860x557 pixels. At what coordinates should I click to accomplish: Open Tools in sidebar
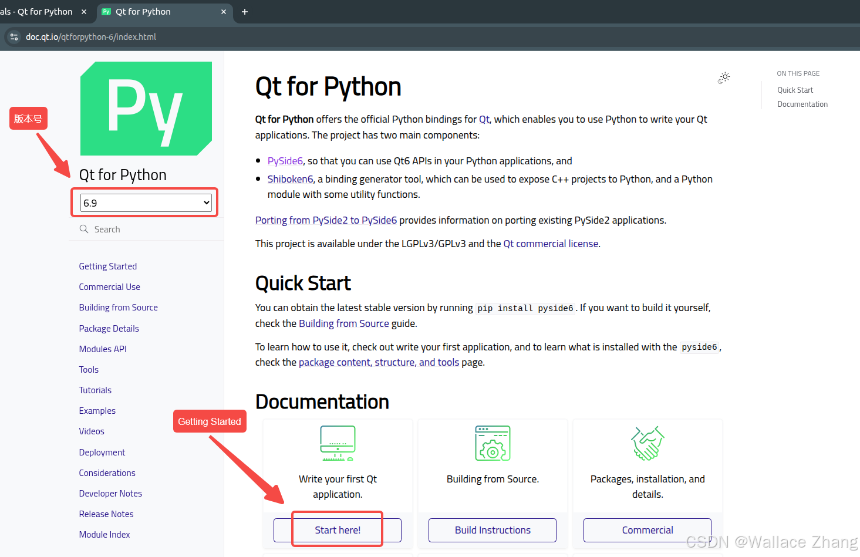point(89,370)
